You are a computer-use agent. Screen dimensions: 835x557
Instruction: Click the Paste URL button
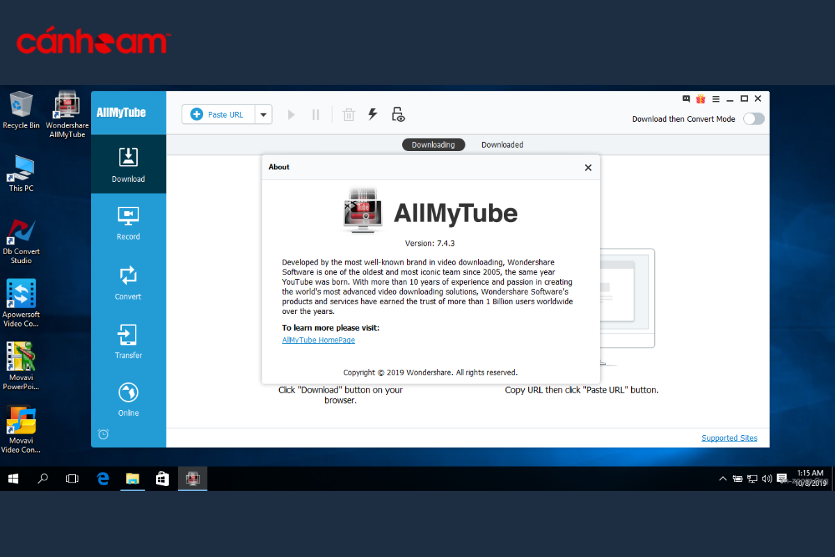click(218, 114)
